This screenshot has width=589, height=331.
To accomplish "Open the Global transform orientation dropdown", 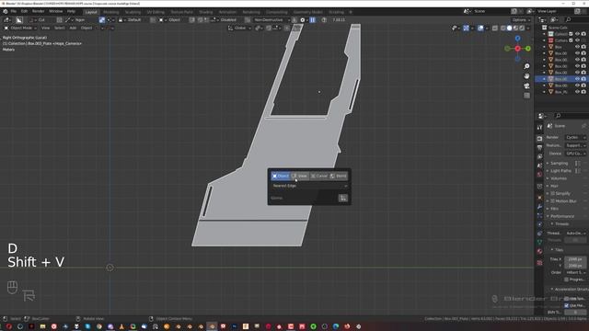I will (x=239, y=29).
